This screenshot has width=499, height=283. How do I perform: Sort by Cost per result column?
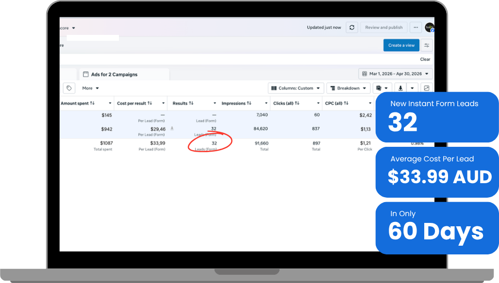134,103
